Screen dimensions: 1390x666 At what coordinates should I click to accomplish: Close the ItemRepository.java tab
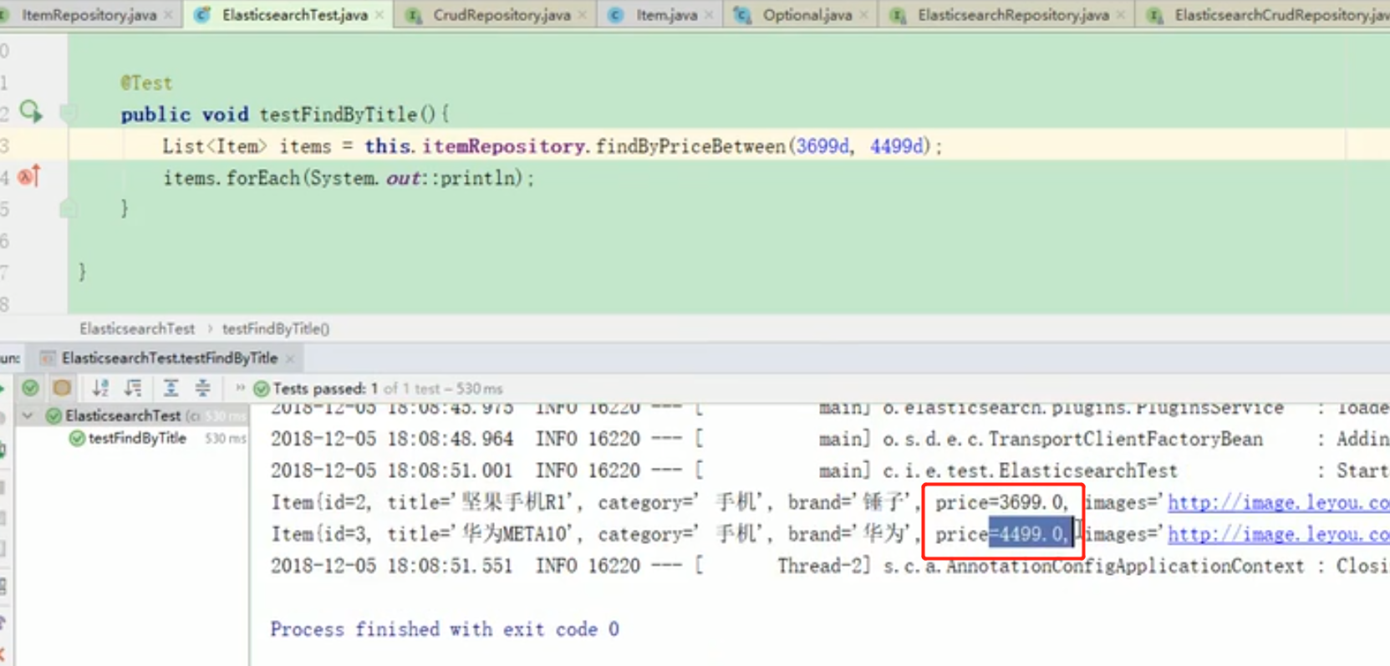click(x=169, y=15)
